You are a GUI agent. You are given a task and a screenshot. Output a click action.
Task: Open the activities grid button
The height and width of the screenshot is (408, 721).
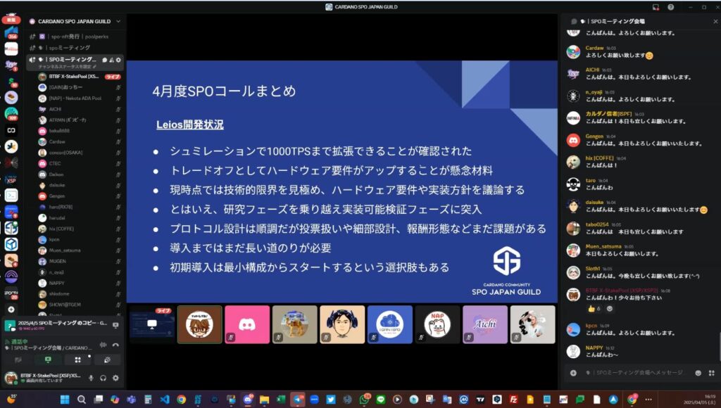click(77, 359)
